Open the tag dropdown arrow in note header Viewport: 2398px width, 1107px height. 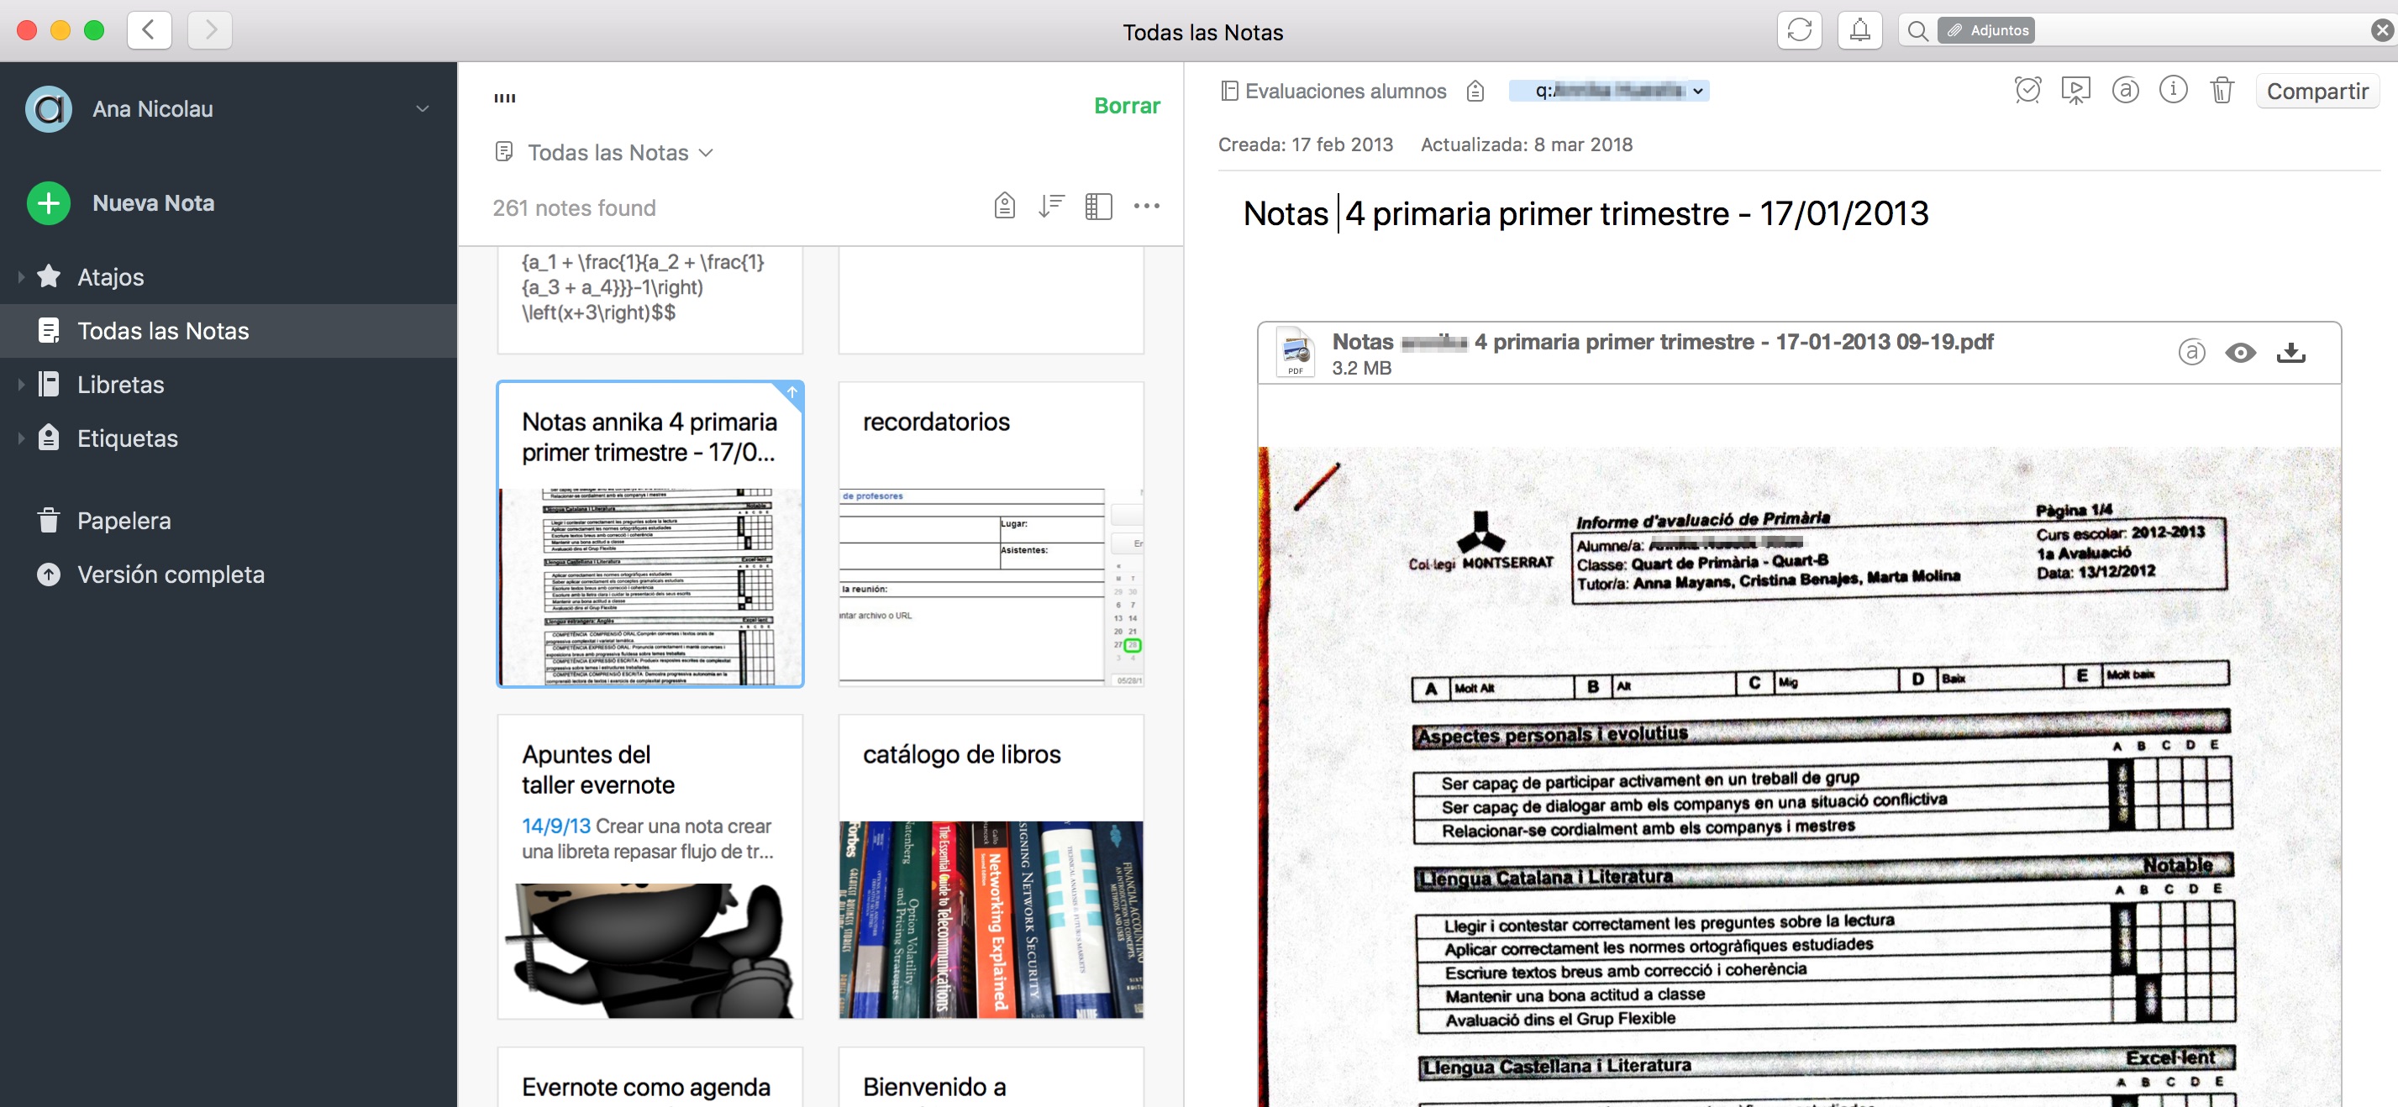[1698, 90]
